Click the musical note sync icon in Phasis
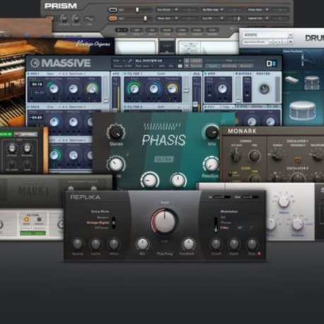324x324 pixels. [x=127, y=154]
